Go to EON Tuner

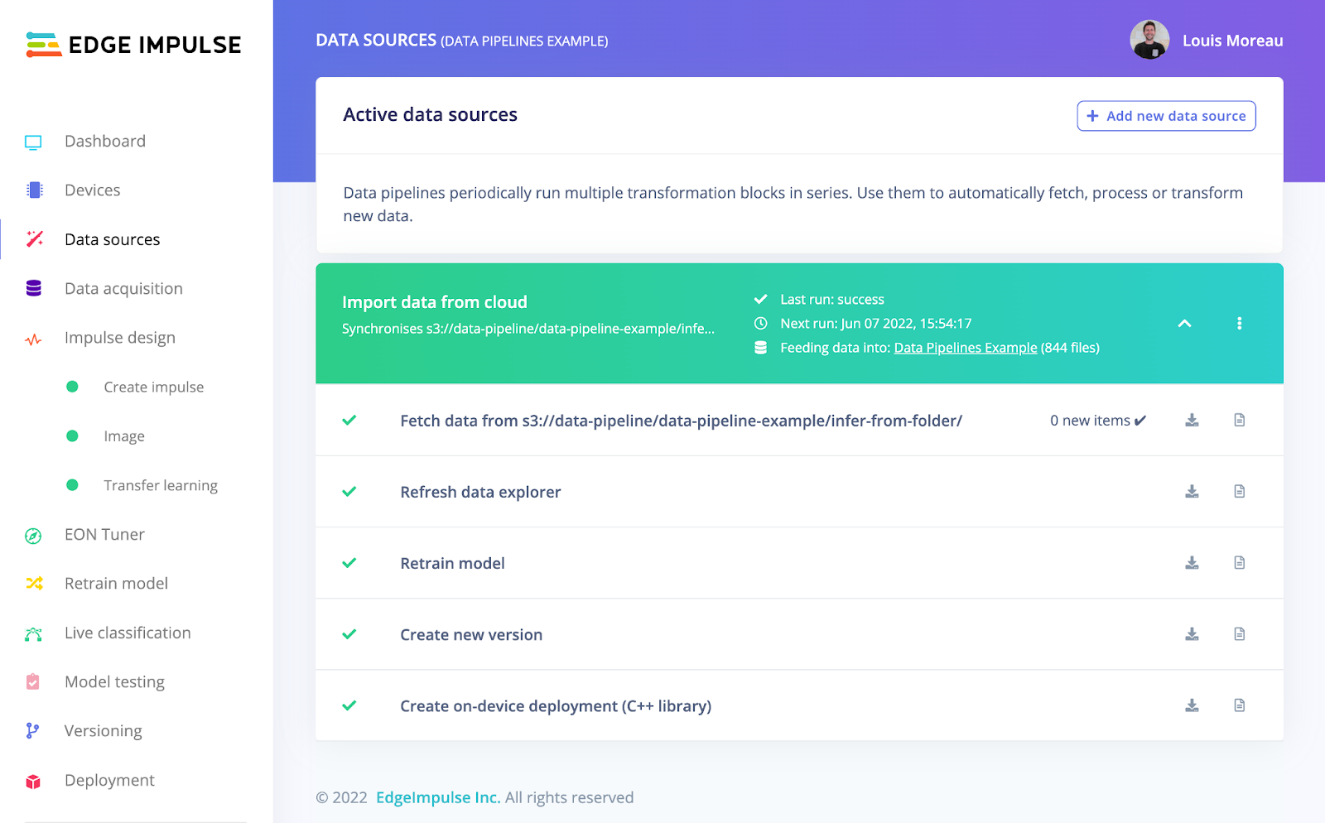(104, 534)
